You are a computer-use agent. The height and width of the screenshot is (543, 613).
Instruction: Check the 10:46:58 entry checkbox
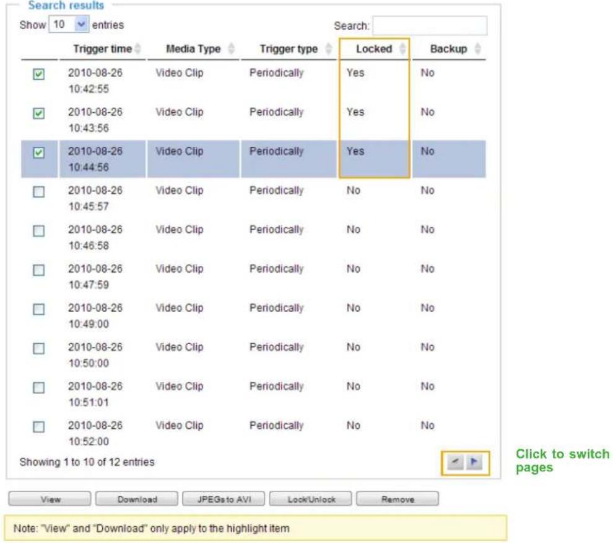(x=39, y=231)
